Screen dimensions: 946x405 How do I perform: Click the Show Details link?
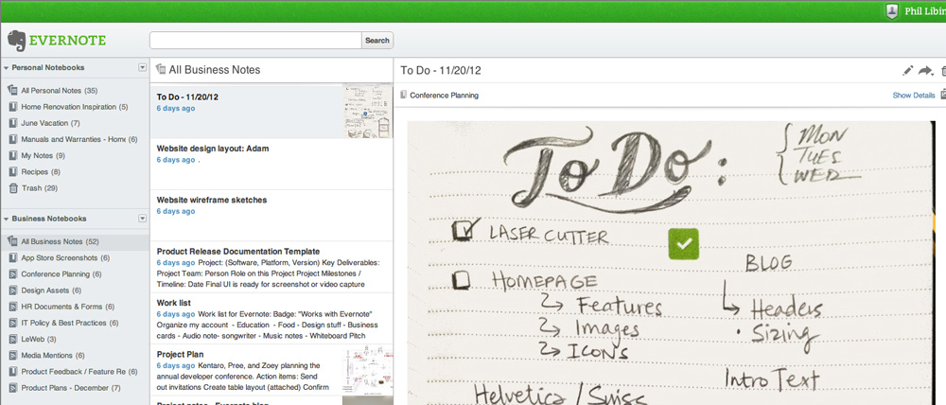click(x=914, y=96)
